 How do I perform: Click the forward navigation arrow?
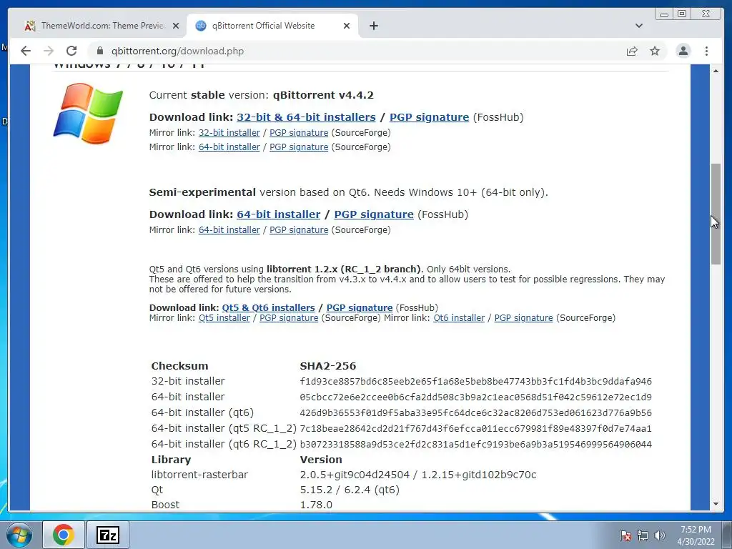coord(49,51)
